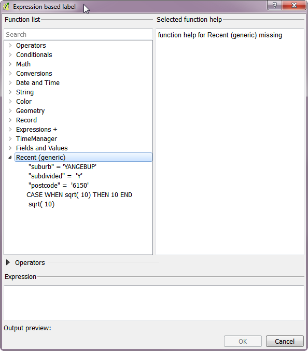Select the Color category
Screen dimensions: 308x351
tap(24, 102)
